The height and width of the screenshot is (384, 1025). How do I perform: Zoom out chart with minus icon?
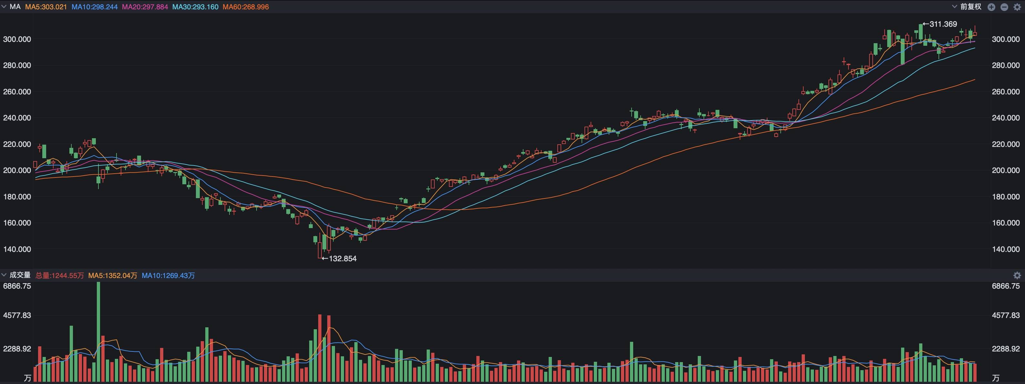click(x=1004, y=7)
